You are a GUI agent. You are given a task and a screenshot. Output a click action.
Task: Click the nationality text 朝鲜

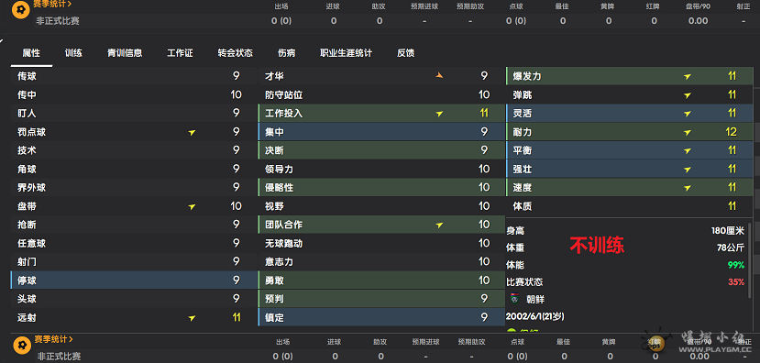pyautogui.click(x=535, y=300)
